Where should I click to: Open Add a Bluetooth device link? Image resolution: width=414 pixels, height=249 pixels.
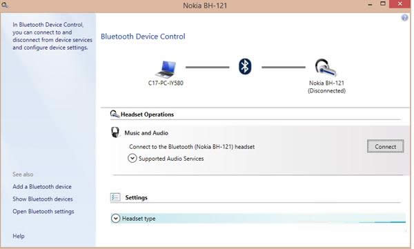coord(42,187)
